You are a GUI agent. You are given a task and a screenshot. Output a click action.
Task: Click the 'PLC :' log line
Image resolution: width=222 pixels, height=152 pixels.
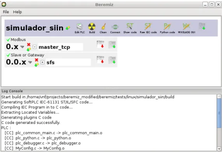pos(6,128)
